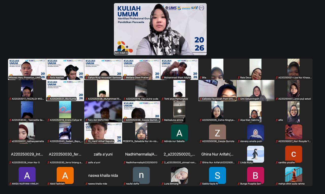Select the muted mic icon by Raia Deco
The image size is (325, 194).
pyautogui.click(x=239, y=78)
